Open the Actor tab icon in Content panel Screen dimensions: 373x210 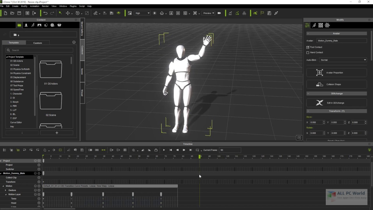point(26,25)
